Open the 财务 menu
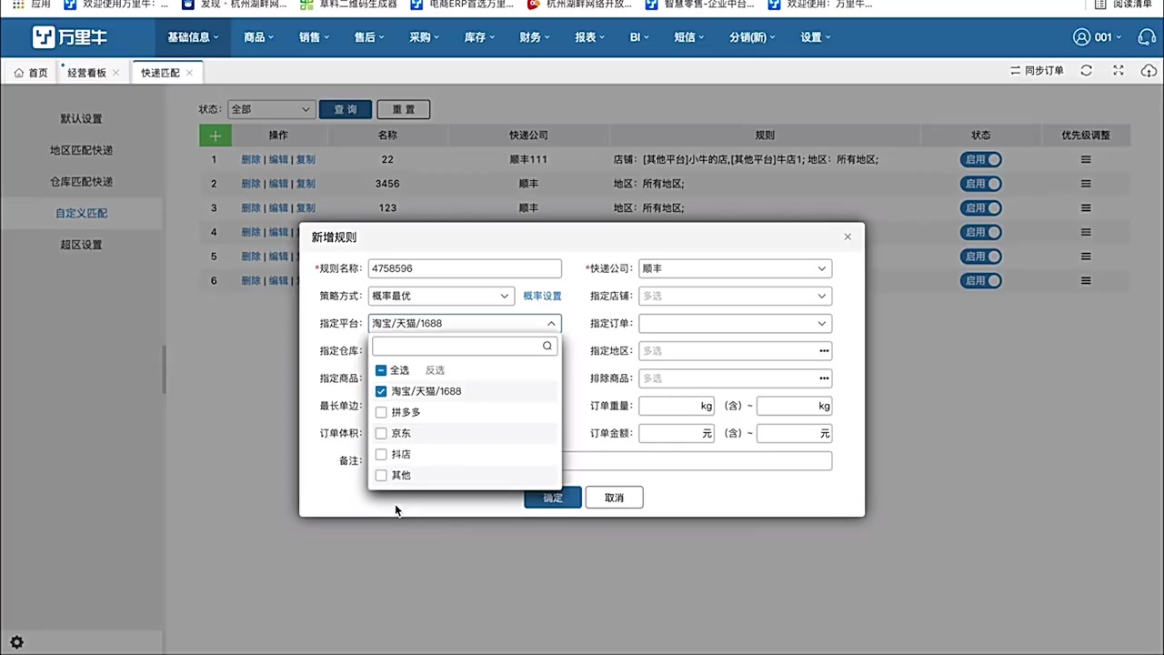Screen dimensions: 1164x655 (535, 37)
